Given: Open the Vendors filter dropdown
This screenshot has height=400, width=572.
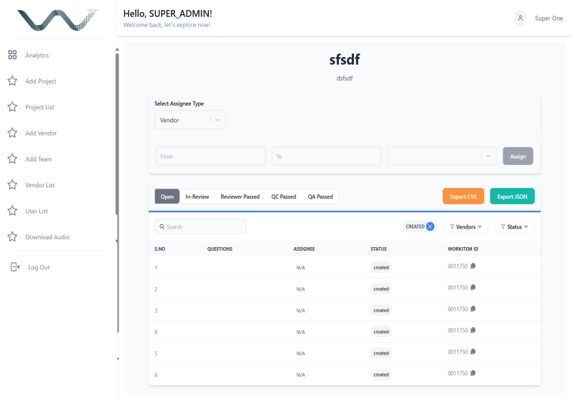Looking at the screenshot, I should [465, 226].
